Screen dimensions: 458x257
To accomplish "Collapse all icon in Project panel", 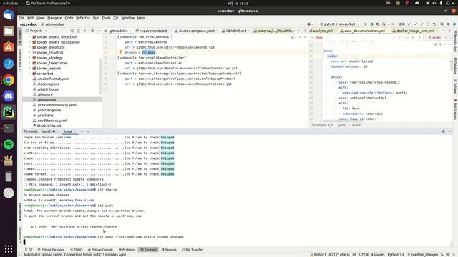I will pyautogui.click(x=84, y=31).
